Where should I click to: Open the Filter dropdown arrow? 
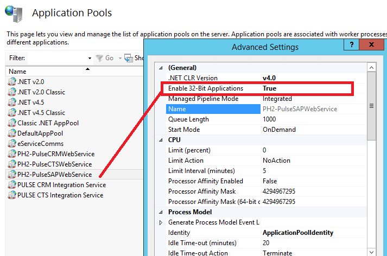coord(90,58)
